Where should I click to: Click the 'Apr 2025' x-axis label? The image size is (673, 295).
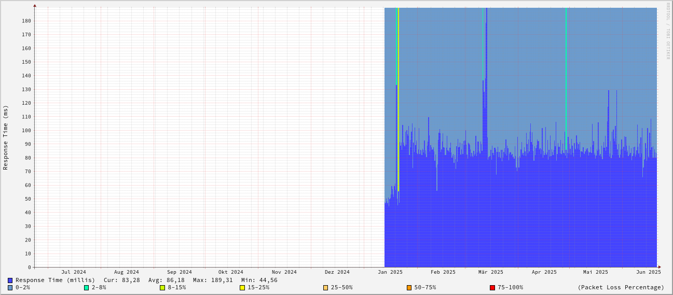point(544,272)
